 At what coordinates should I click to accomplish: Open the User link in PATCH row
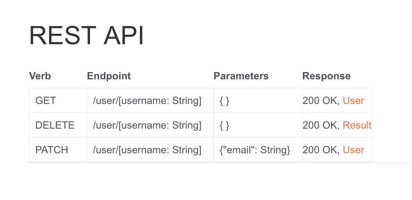(x=353, y=150)
